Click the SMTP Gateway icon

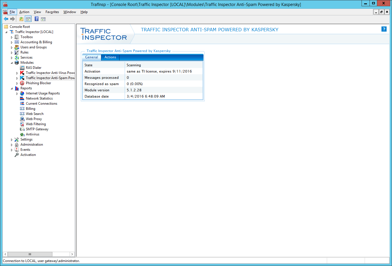(22, 129)
